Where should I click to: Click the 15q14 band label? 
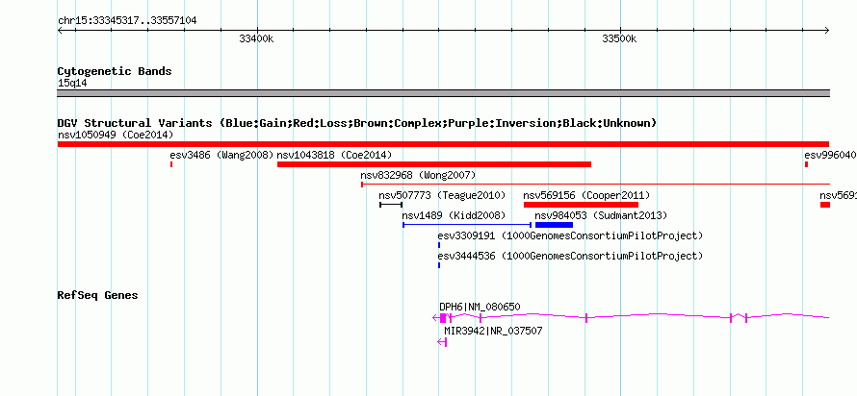point(72,83)
